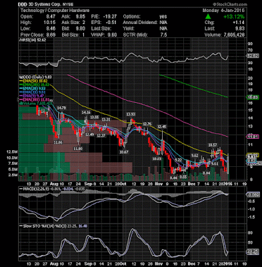Click the 12.76 price label
This screenshot has height=267, width=262.
tap(147, 123)
